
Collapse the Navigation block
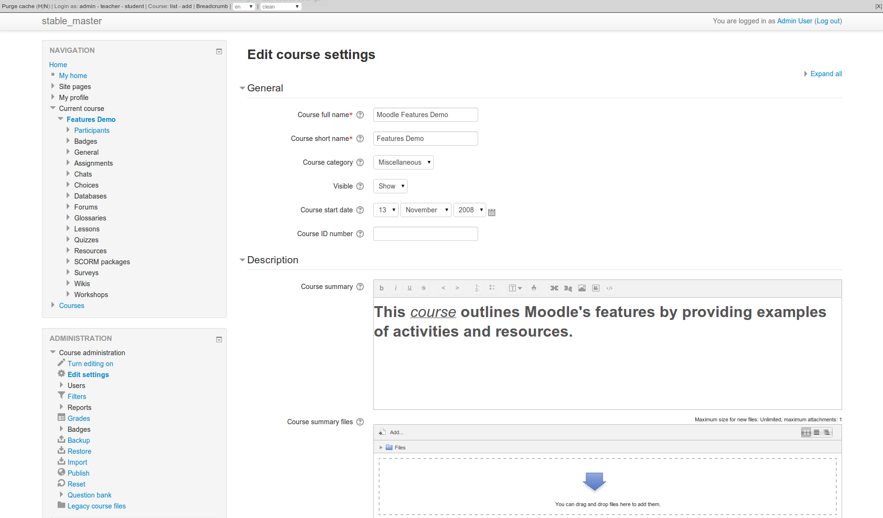[x=219, y=51]
